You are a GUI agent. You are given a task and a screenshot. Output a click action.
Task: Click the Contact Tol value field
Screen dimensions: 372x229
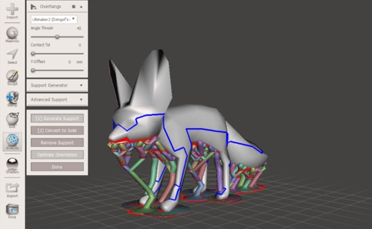pos(80,45)
